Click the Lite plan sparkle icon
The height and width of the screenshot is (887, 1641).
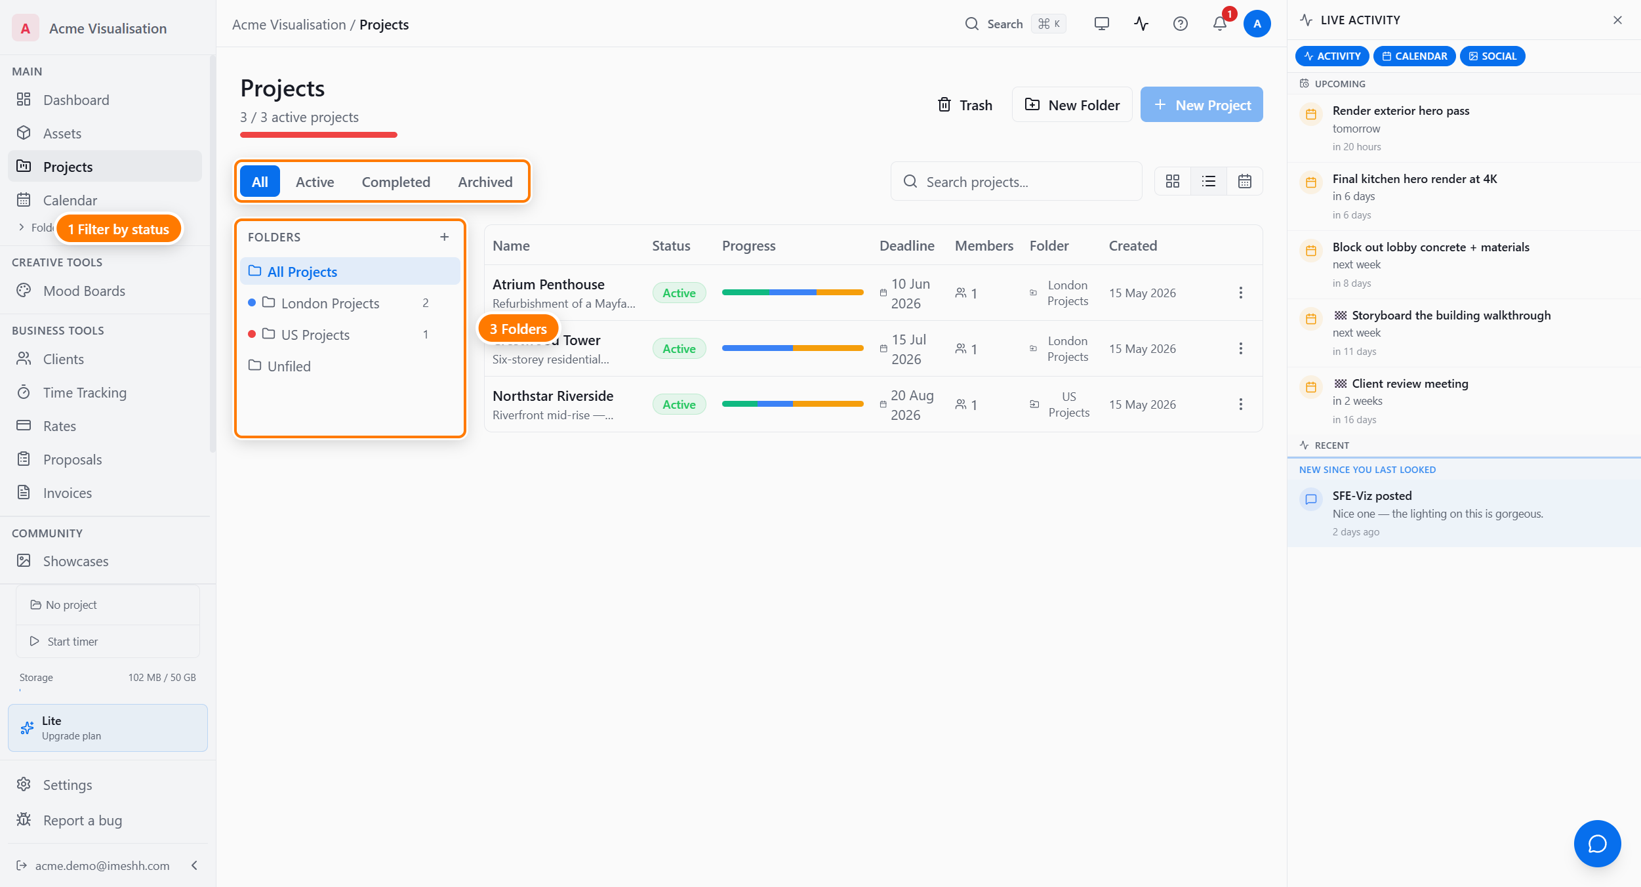(28, 728)
